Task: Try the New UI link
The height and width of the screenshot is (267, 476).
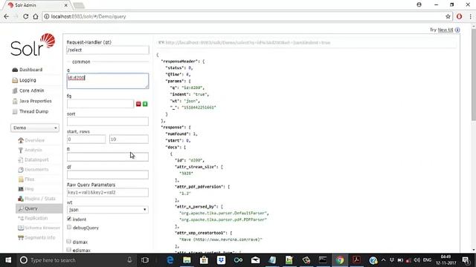Action: pyautogui.click(x=446, y=30)
